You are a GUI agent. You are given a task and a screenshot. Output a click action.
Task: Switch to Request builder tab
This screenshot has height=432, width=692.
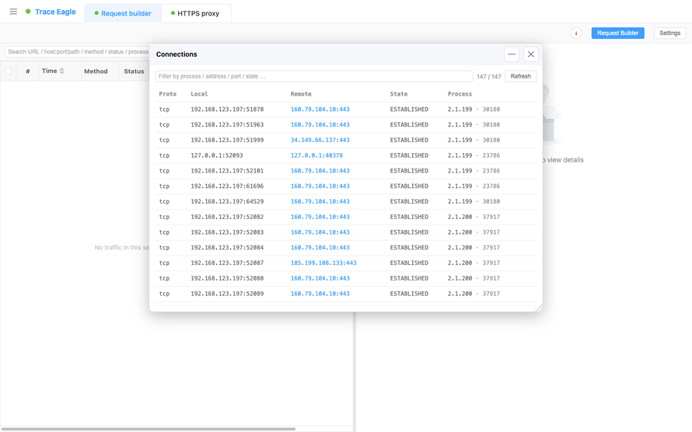tap(123, 14)
